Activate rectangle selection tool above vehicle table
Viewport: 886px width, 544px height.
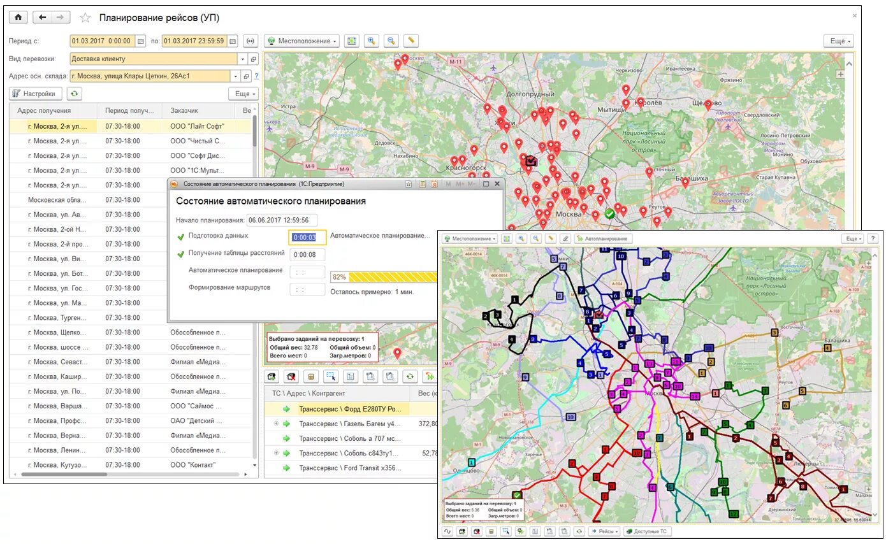(x=331, y=376)
